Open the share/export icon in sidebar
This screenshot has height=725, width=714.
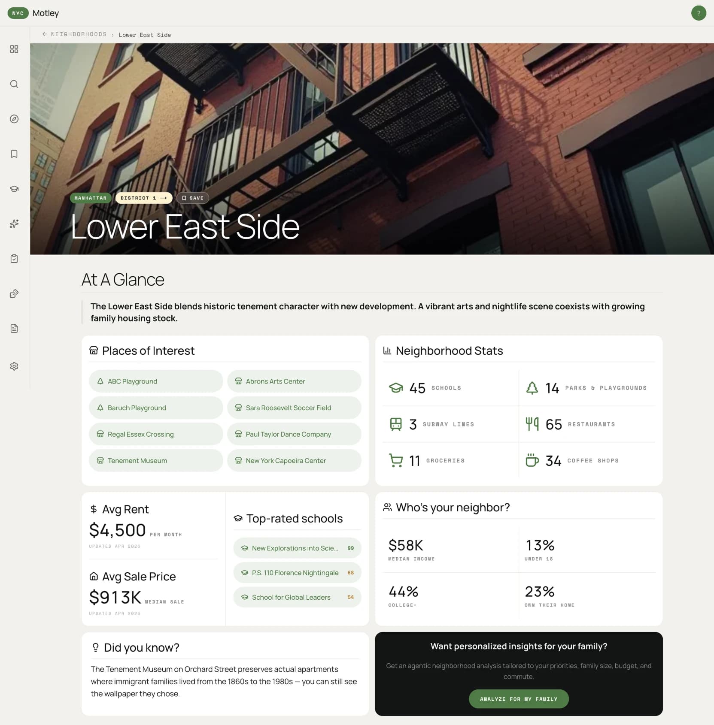[14, 294]
